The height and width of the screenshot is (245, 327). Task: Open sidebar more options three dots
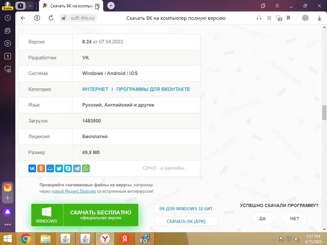pos(8,224)
